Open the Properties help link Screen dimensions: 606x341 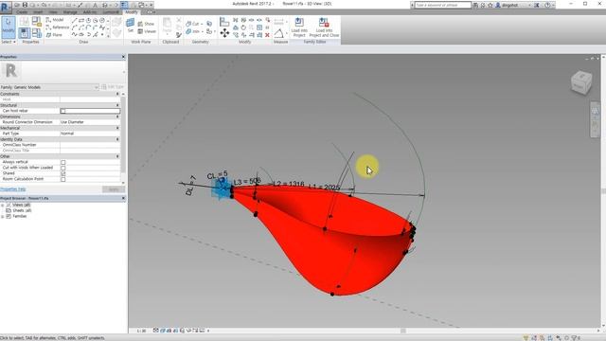click(12, 189)
